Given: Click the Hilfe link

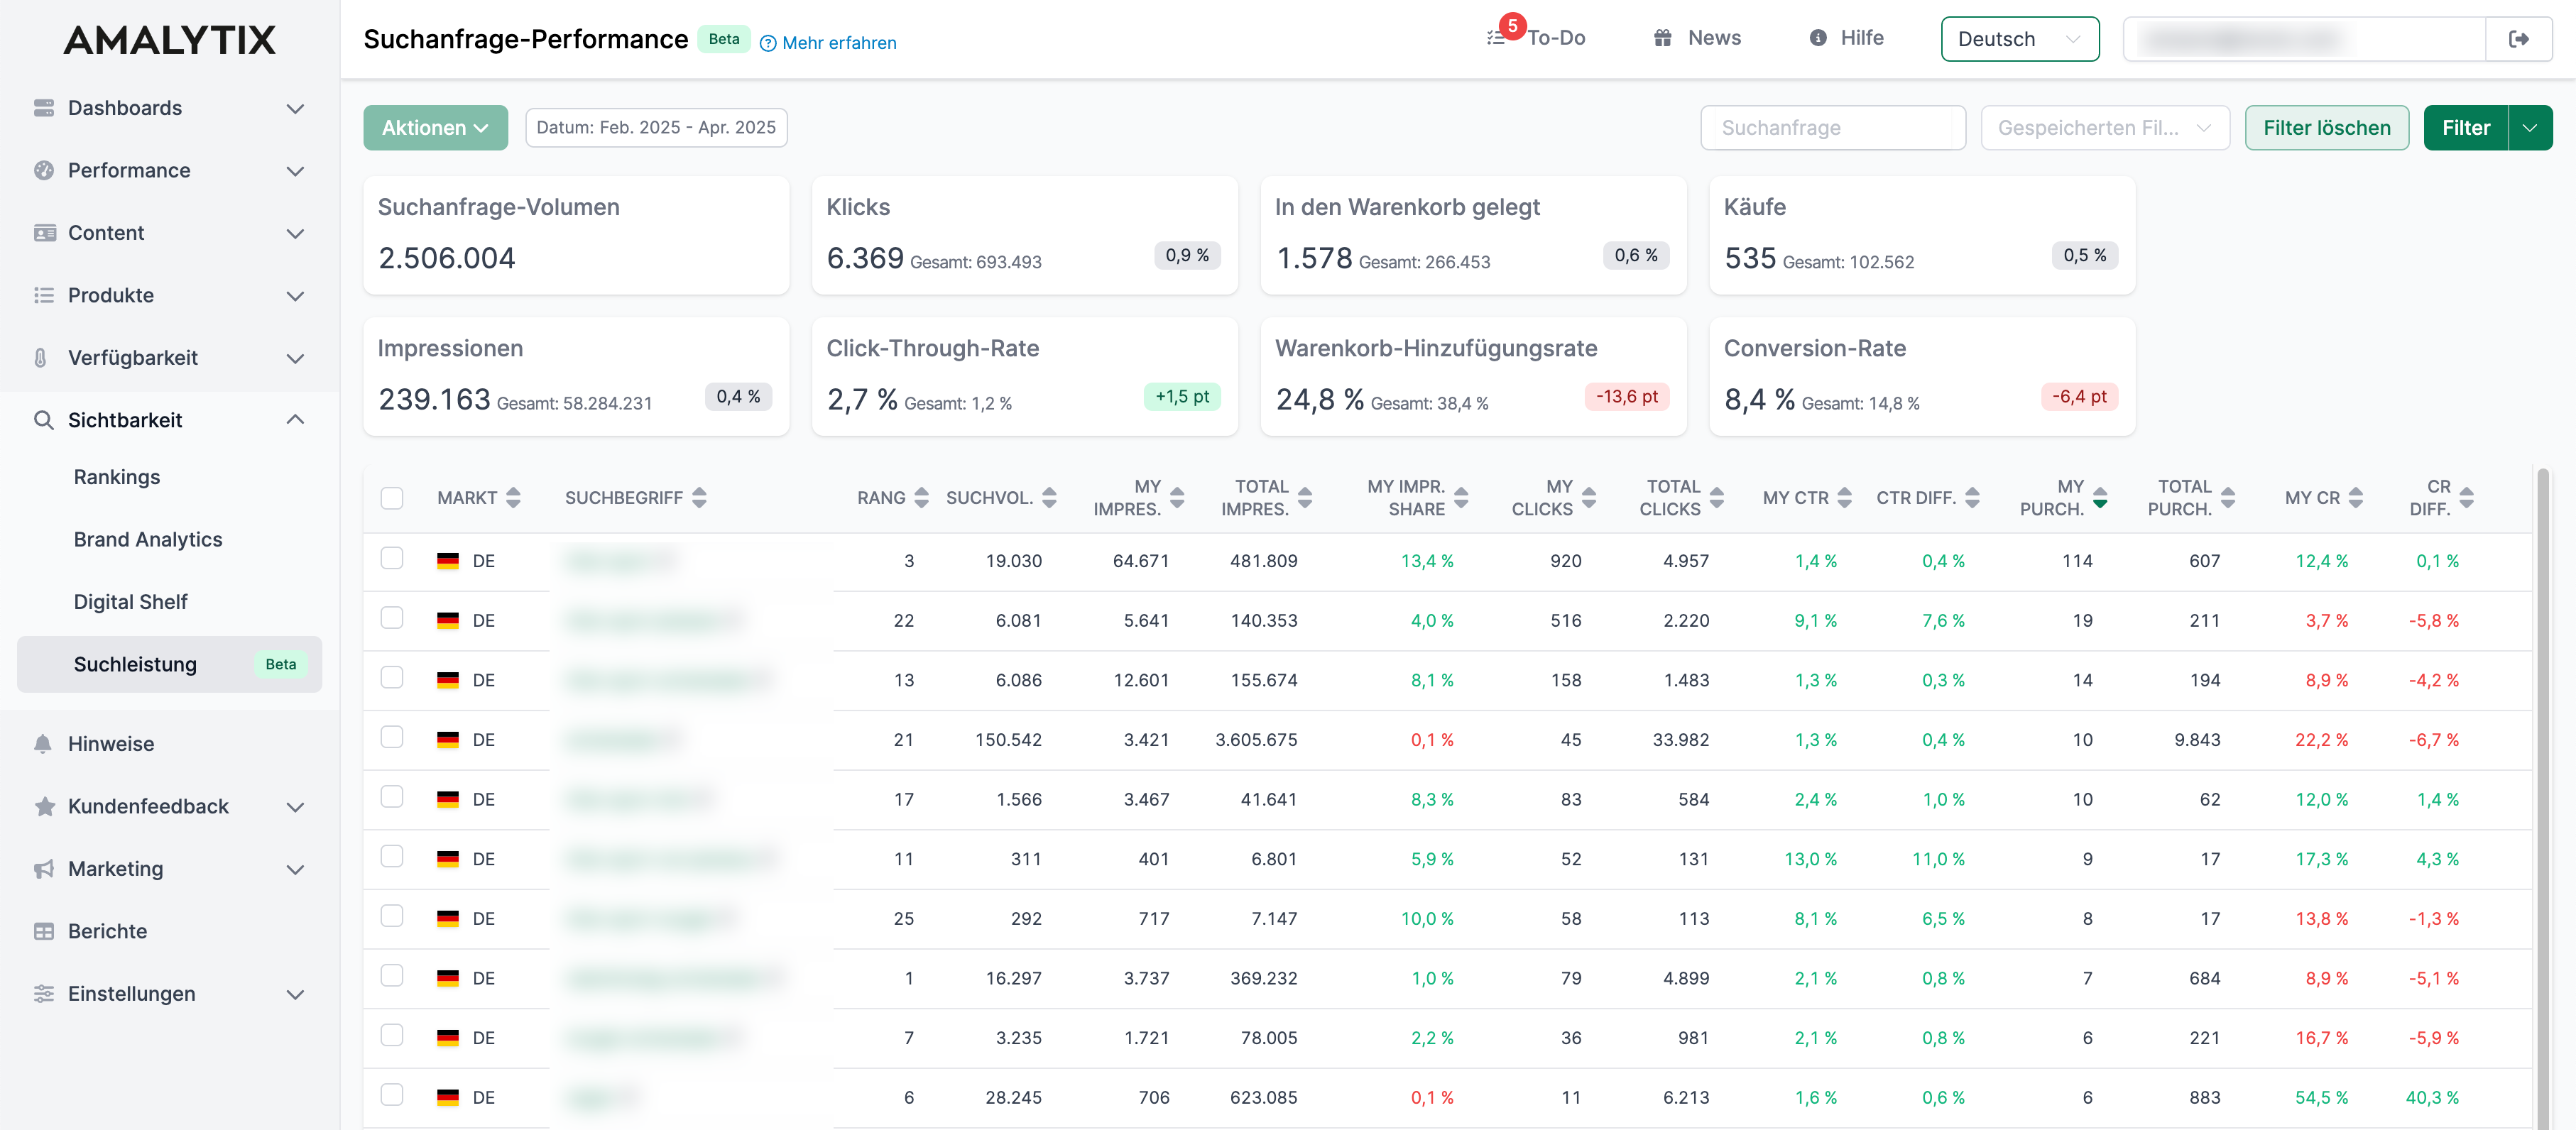Looking at the screenshot, I should coord(1862,38).
